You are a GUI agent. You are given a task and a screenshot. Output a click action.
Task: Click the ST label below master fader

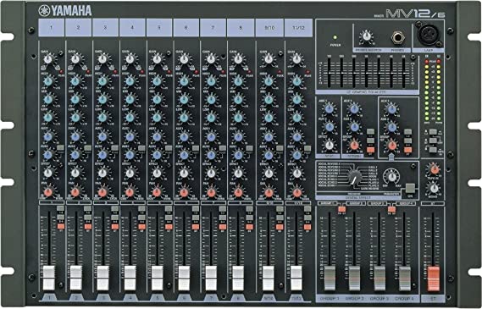[433, 299]
